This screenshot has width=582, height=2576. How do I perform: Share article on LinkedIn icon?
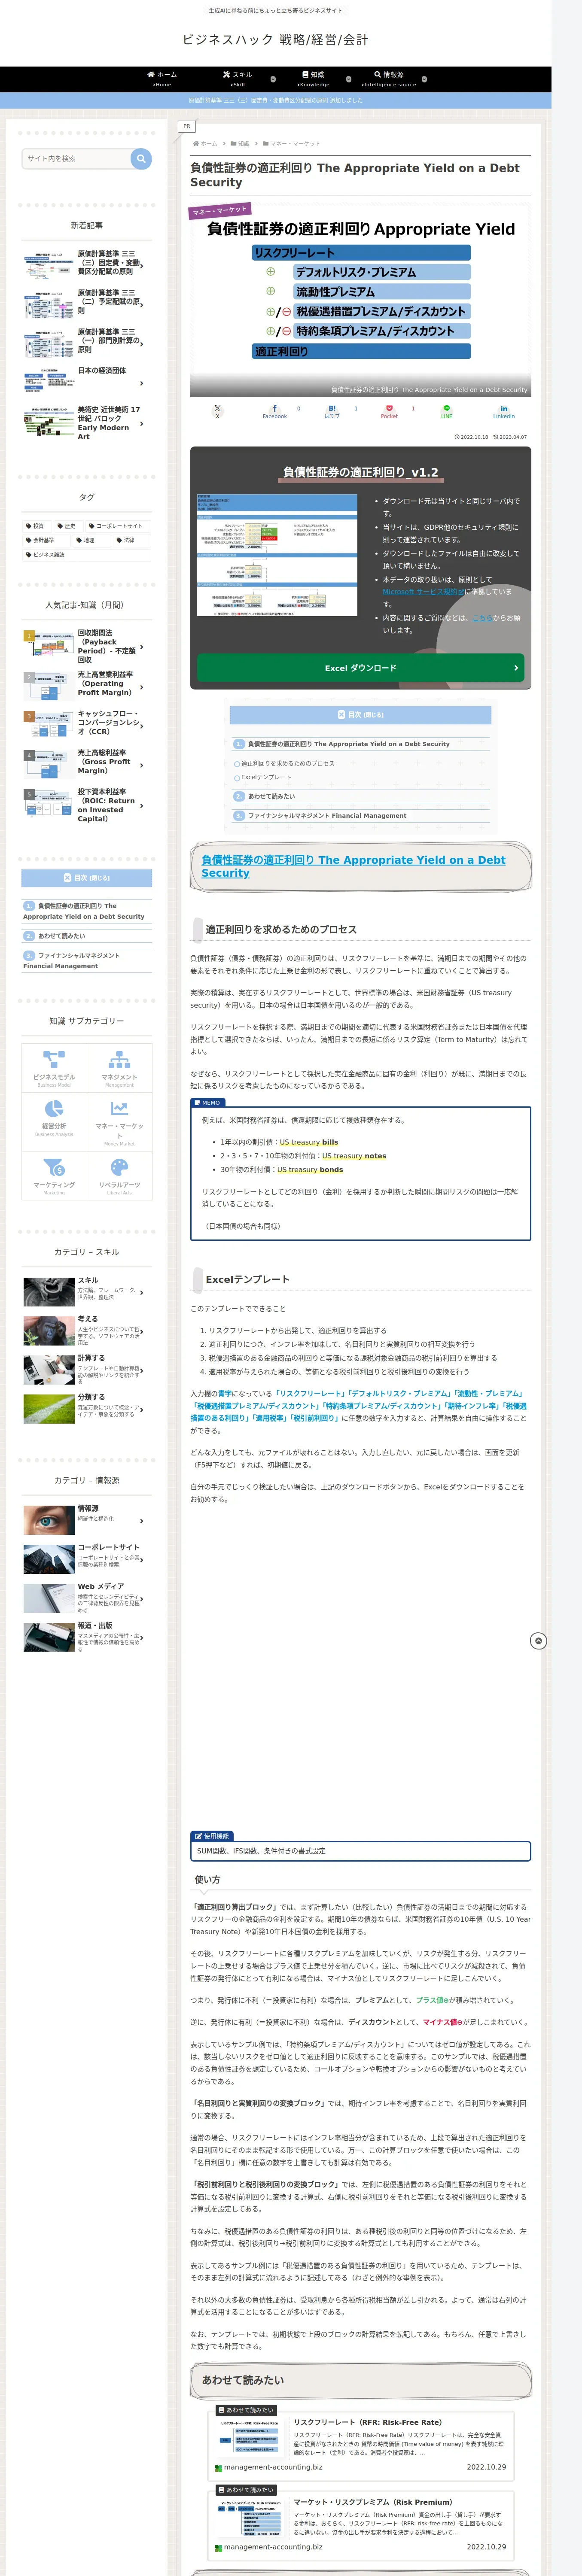(x=503, y=411)
